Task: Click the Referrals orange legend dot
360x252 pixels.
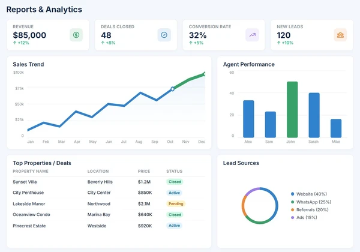Action: pyautogui.click(x=293, y=210)
